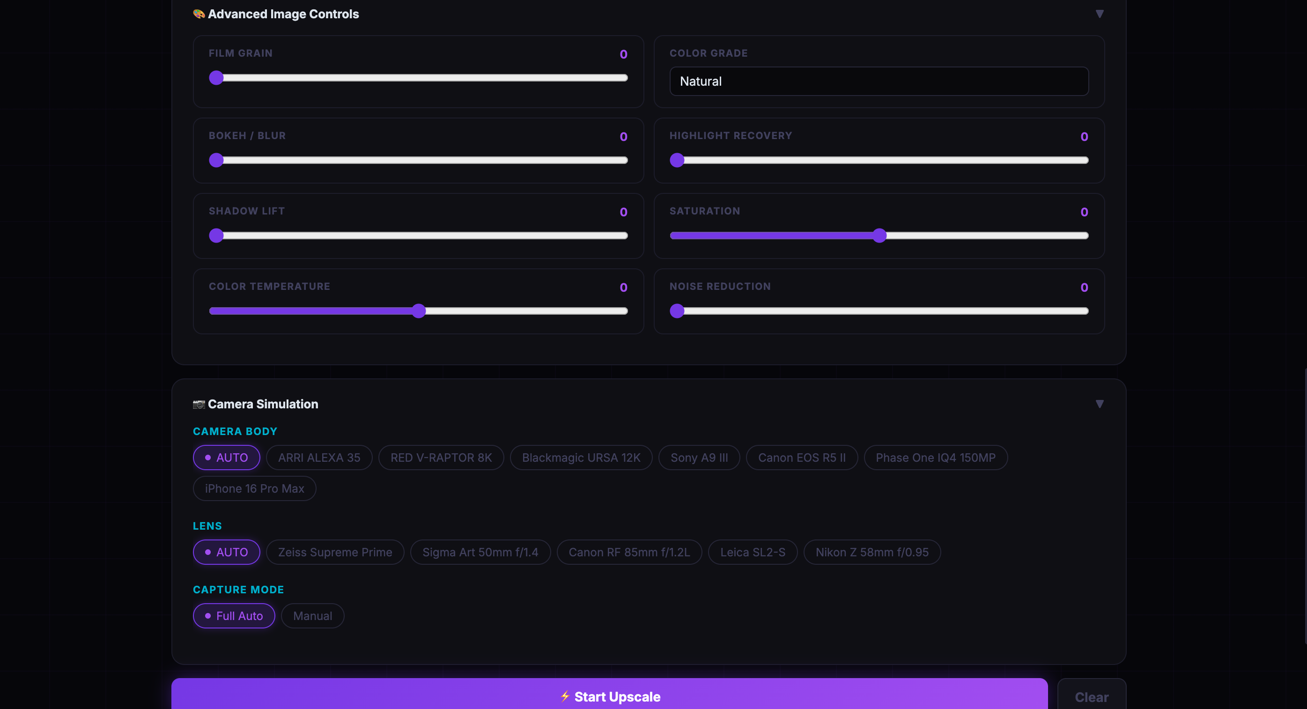This screenshot has width=1307, height=709.
Task: Adjust the Saturation slider
Action: tap(879, 236)
